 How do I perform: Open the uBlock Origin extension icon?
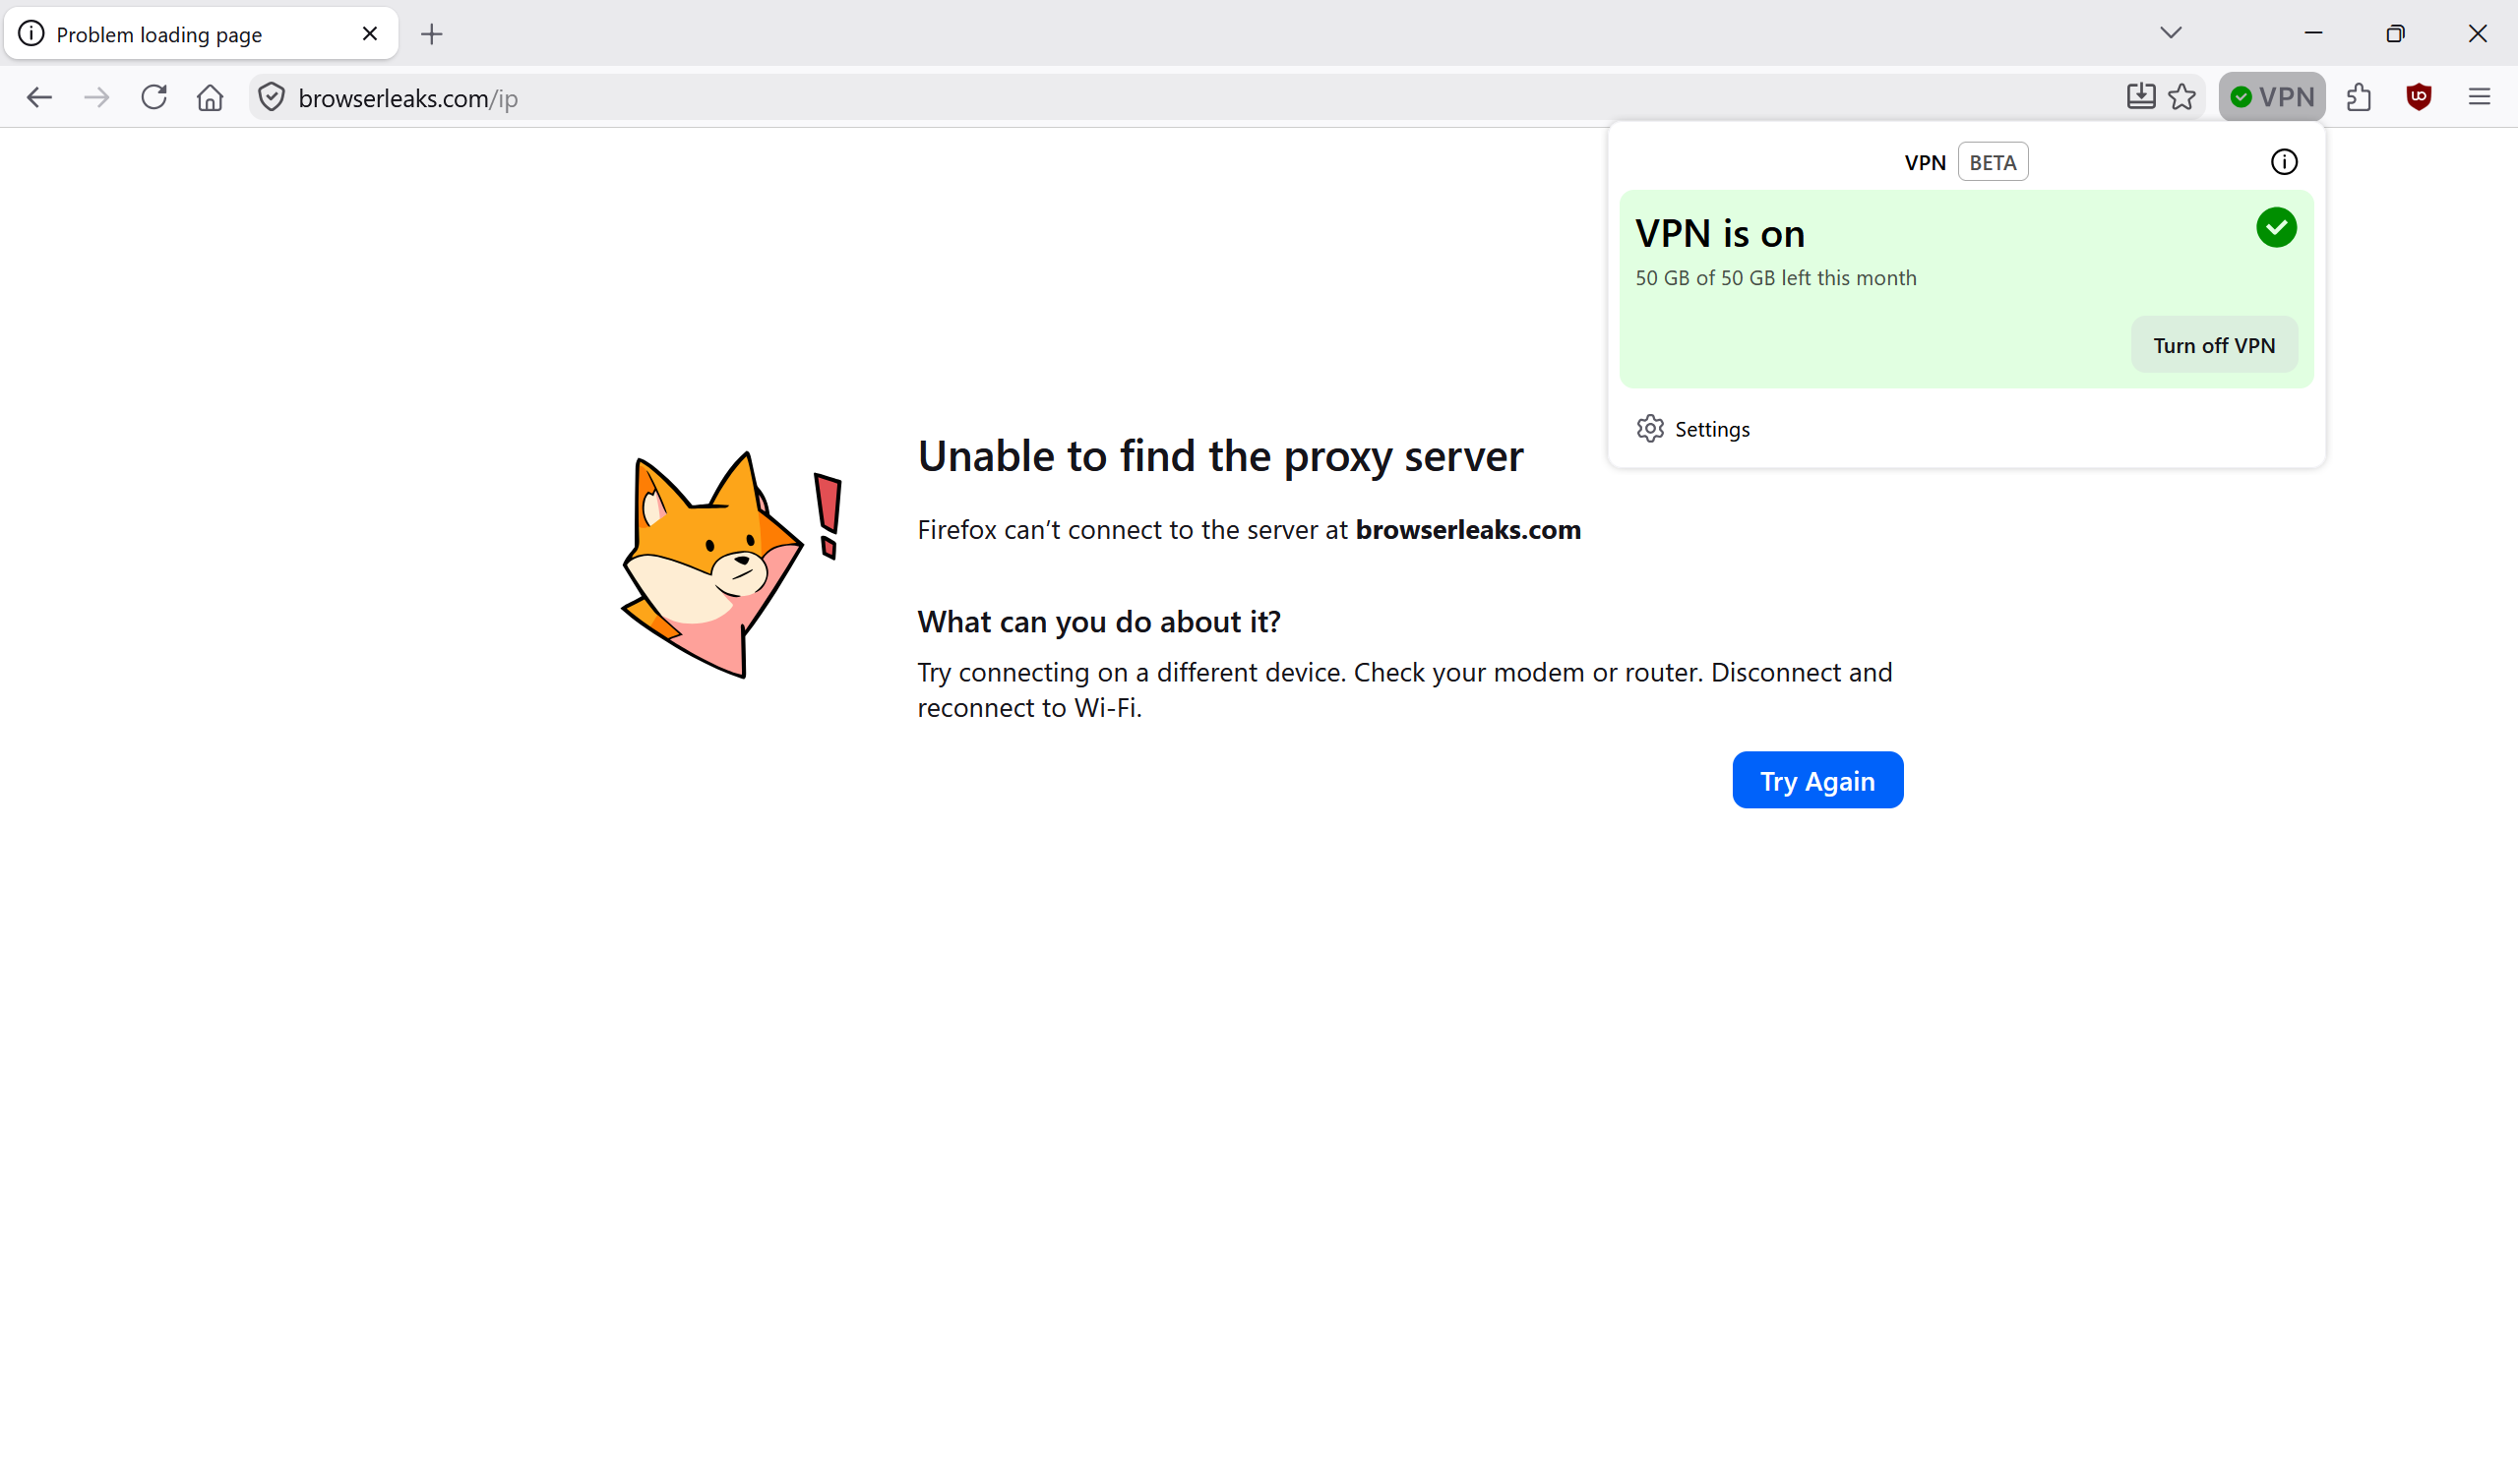[x=2419, y=97]
